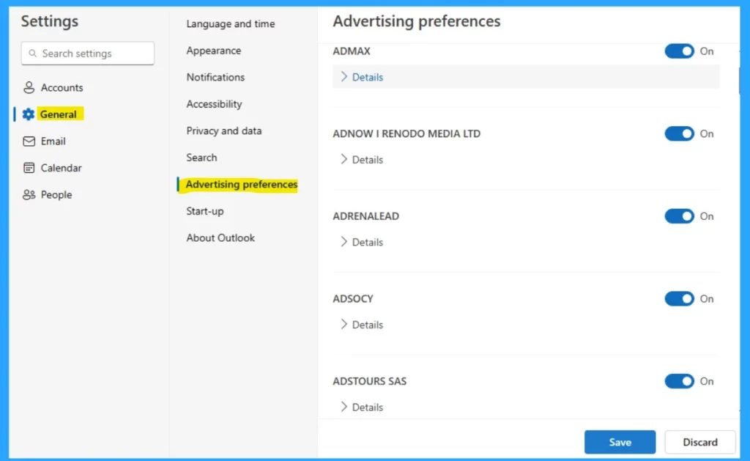Click the ADSTOURS SAS vendor name
The height and width of the screenshot is (461, 750).
(370, 381)
